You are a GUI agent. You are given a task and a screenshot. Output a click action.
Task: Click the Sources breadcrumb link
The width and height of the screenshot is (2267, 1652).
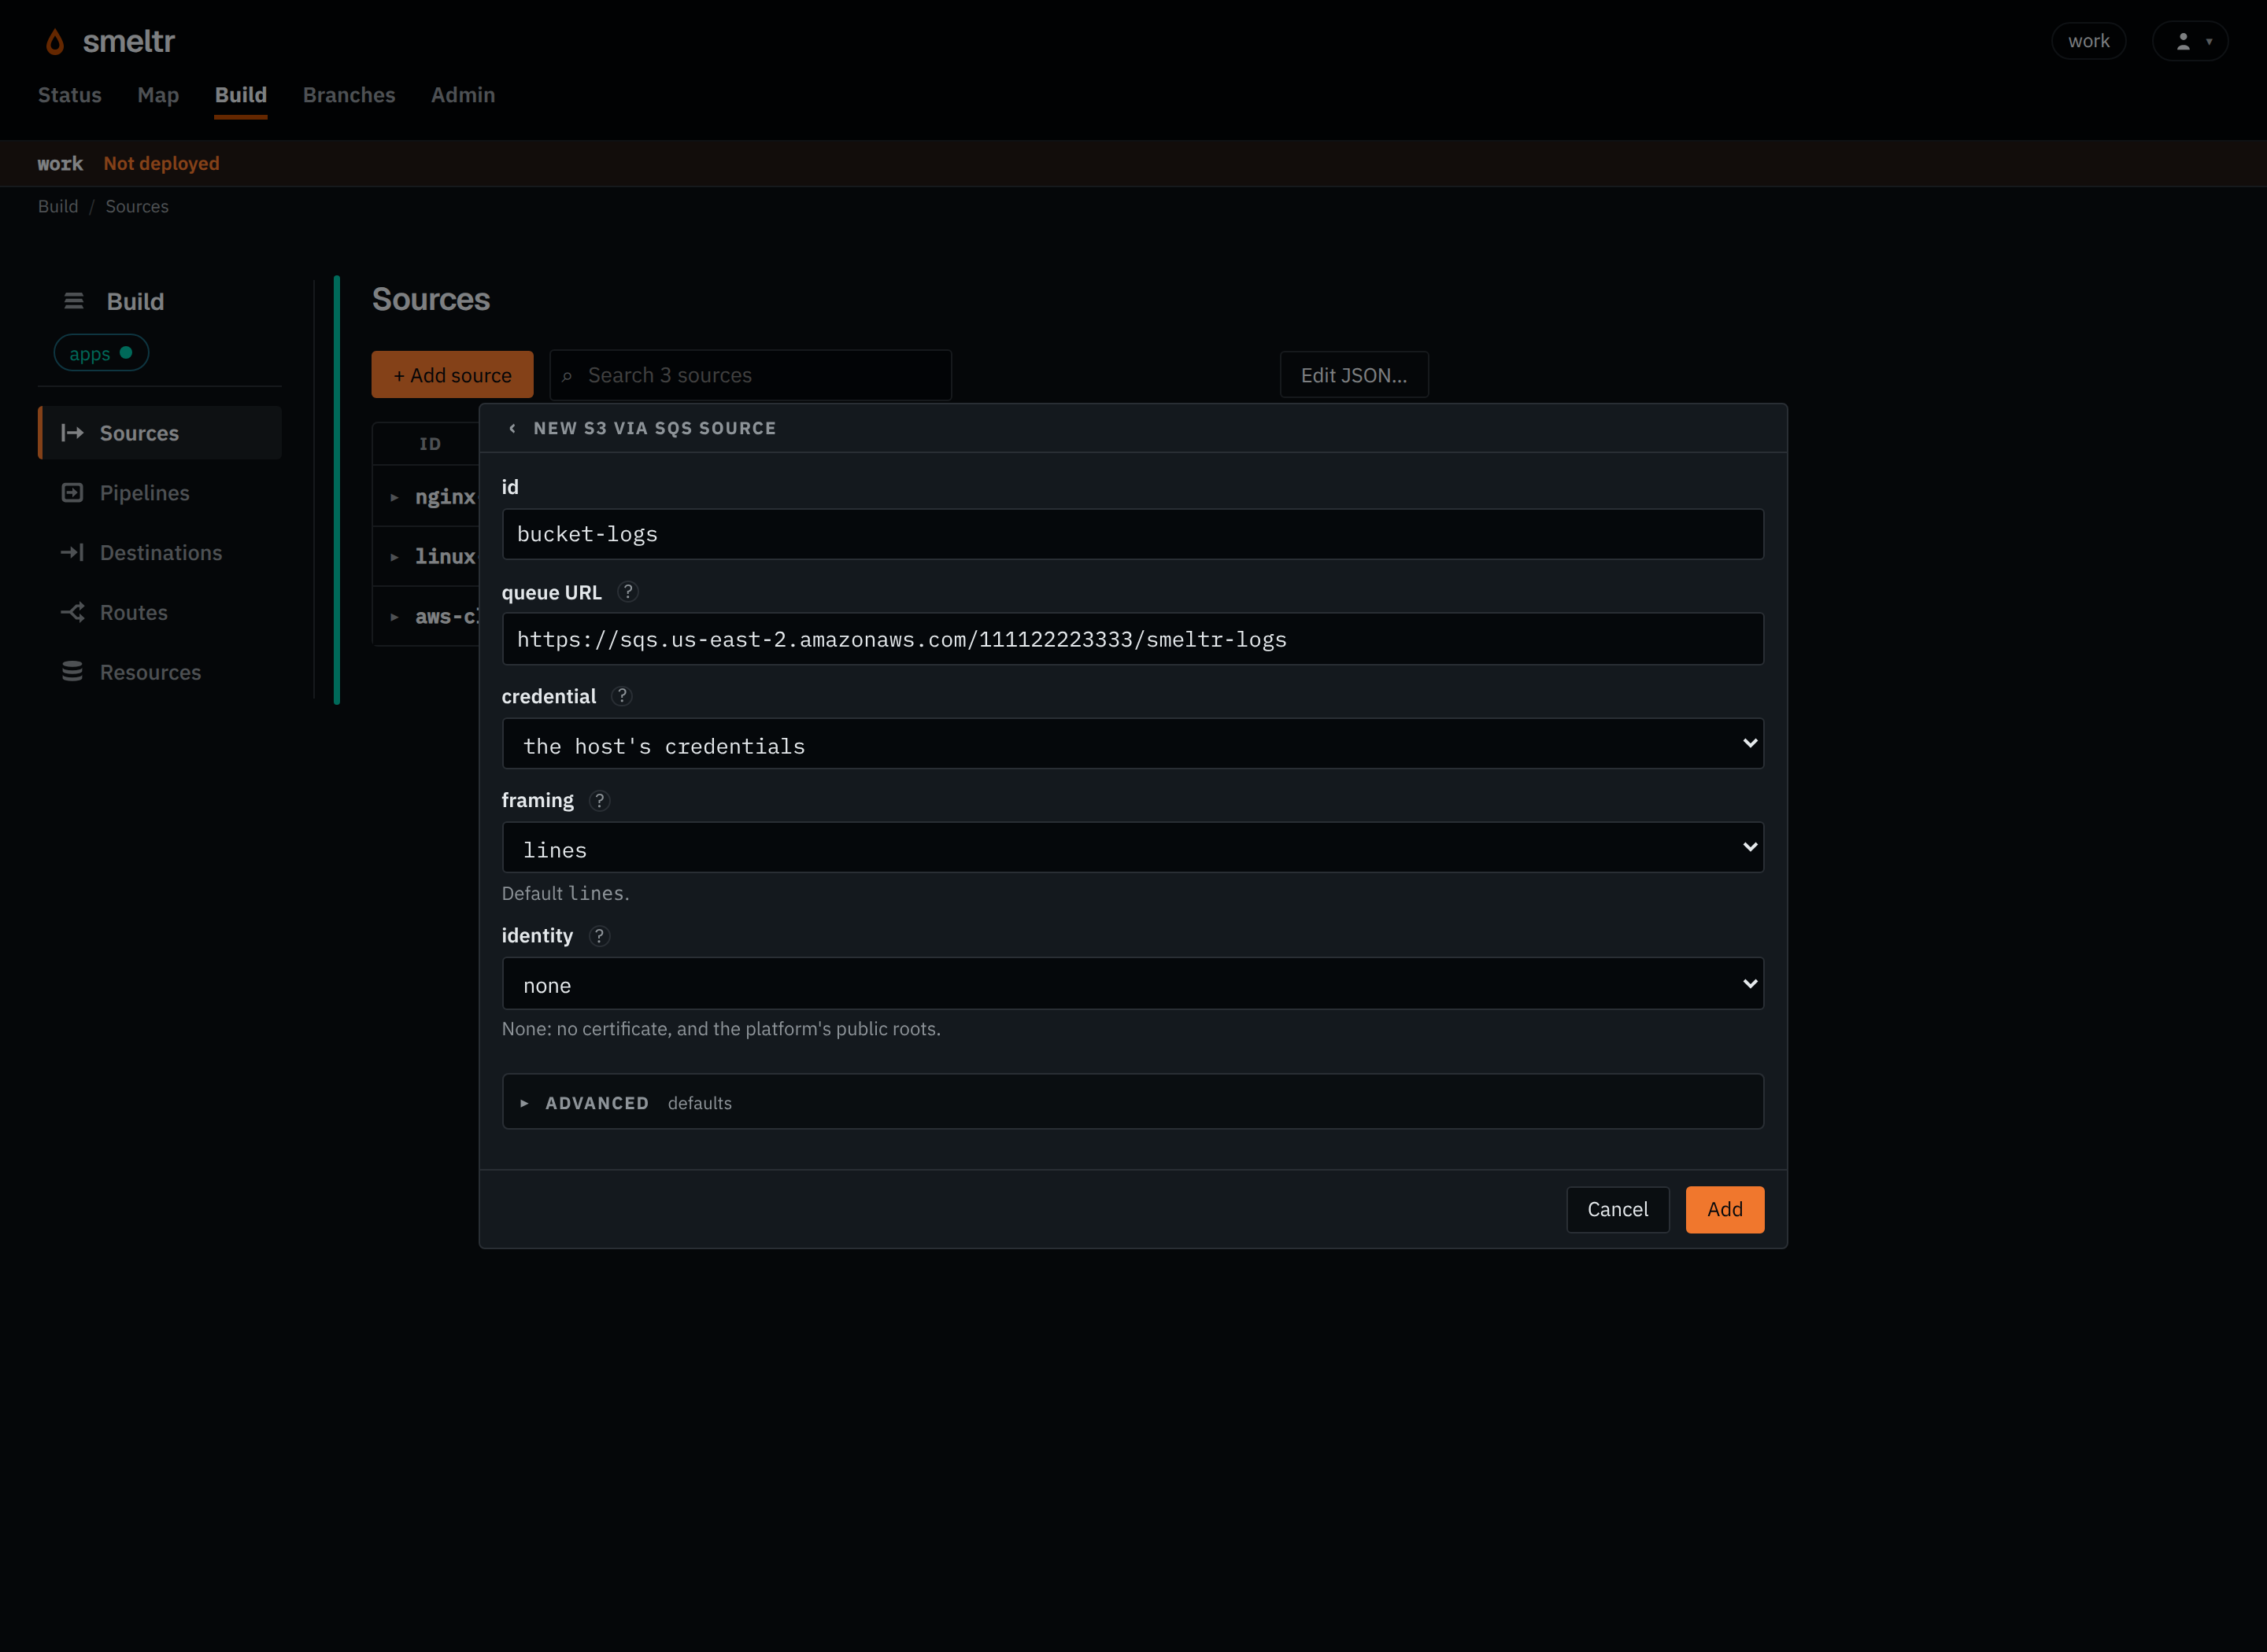pos(137,206)
